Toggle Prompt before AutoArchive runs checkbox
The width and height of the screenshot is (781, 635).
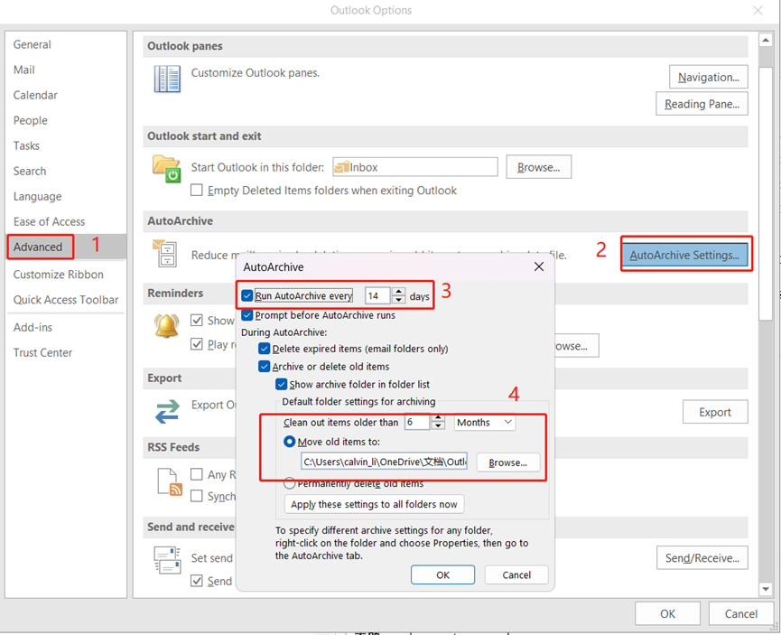click(247, 315)
